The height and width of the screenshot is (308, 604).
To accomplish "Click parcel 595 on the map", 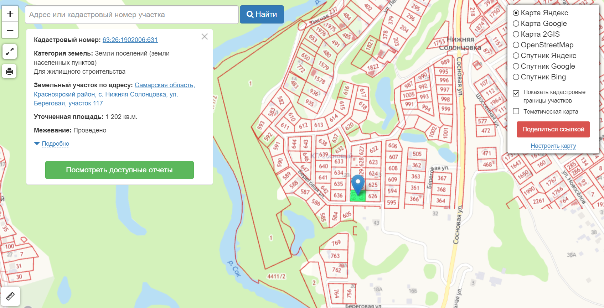I will coord(392,202).
